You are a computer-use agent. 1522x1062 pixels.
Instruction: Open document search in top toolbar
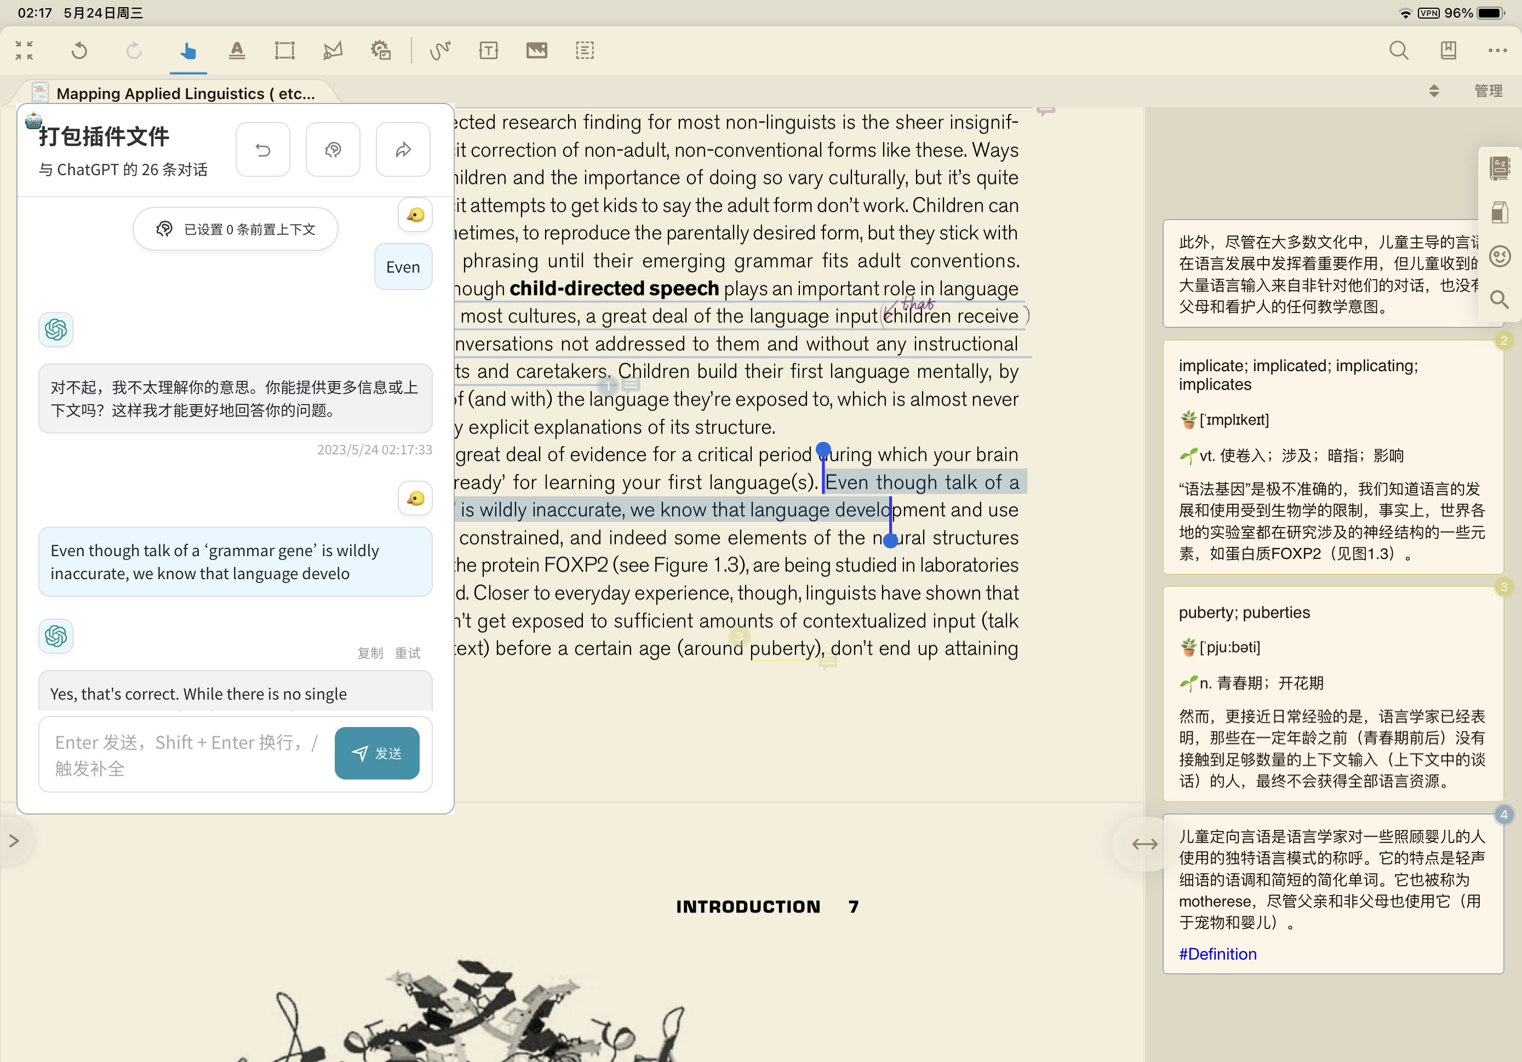(x=1399, y=50)
